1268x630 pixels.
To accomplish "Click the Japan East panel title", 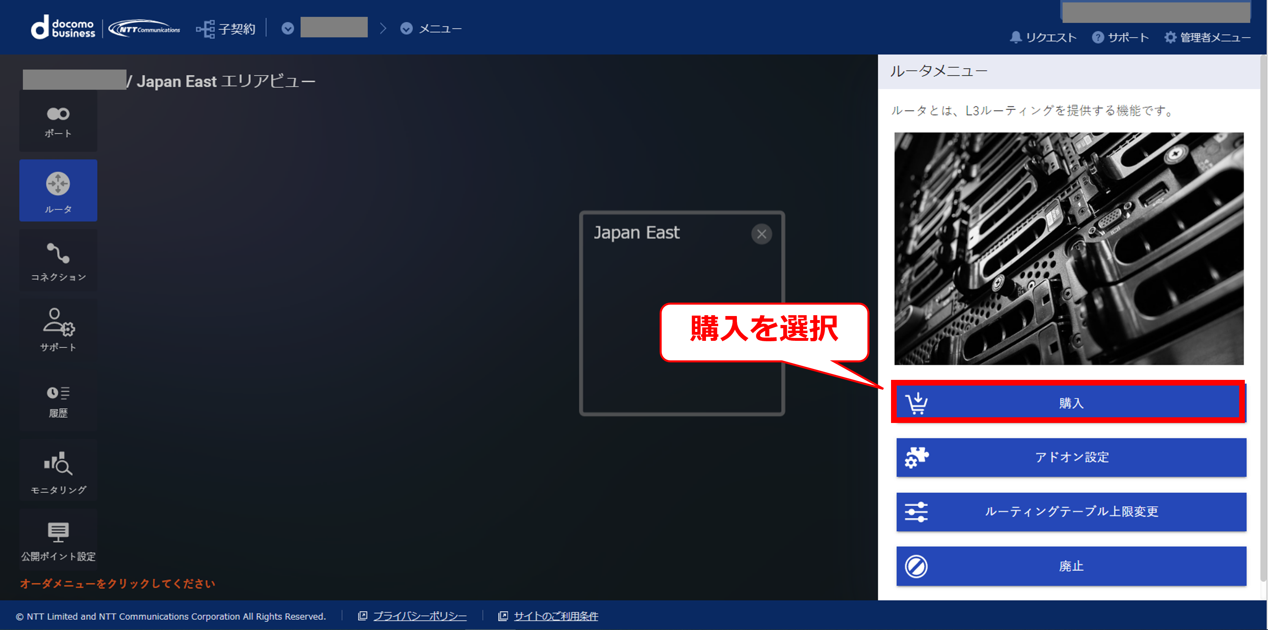I will tap(636, 233).
